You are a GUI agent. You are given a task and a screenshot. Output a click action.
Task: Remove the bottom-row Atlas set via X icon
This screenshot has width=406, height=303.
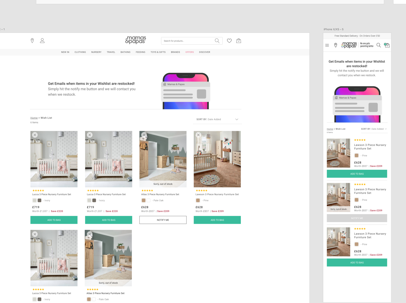coord(90,234)
